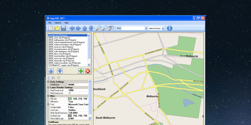
Task: Open the 'selected layer' search scope dropdown
Action: pos(163,28)
